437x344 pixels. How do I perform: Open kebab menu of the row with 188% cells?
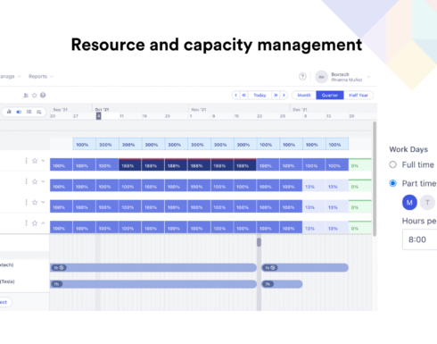(x=26, y=161)
